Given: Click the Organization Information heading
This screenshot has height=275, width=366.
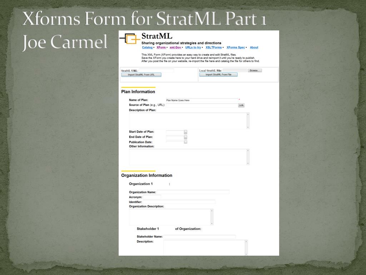Looking at the screenshot, I should (x=147, y=175).
